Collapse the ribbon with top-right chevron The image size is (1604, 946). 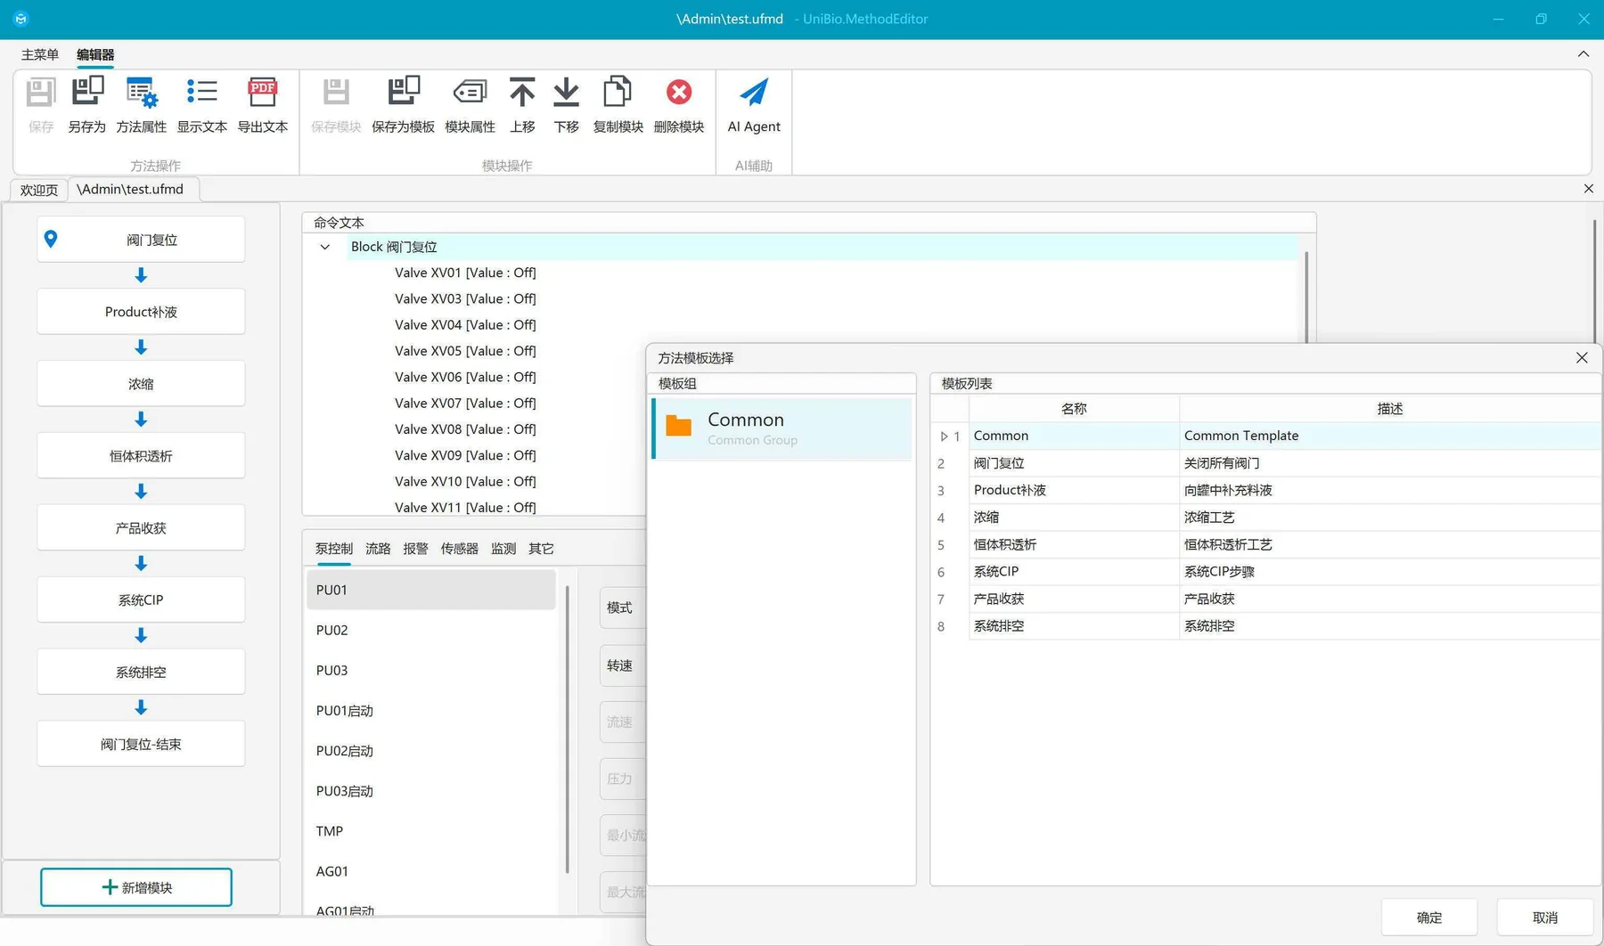[1584, 54]
